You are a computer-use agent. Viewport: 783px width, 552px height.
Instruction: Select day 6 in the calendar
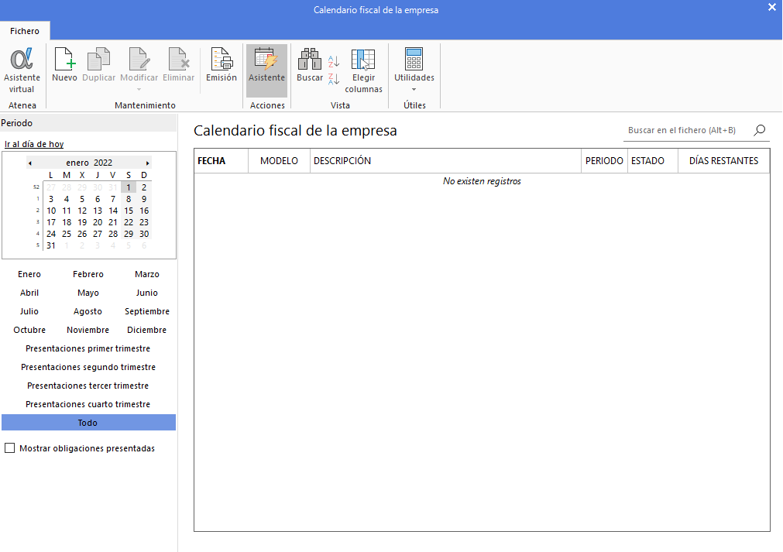98,199
